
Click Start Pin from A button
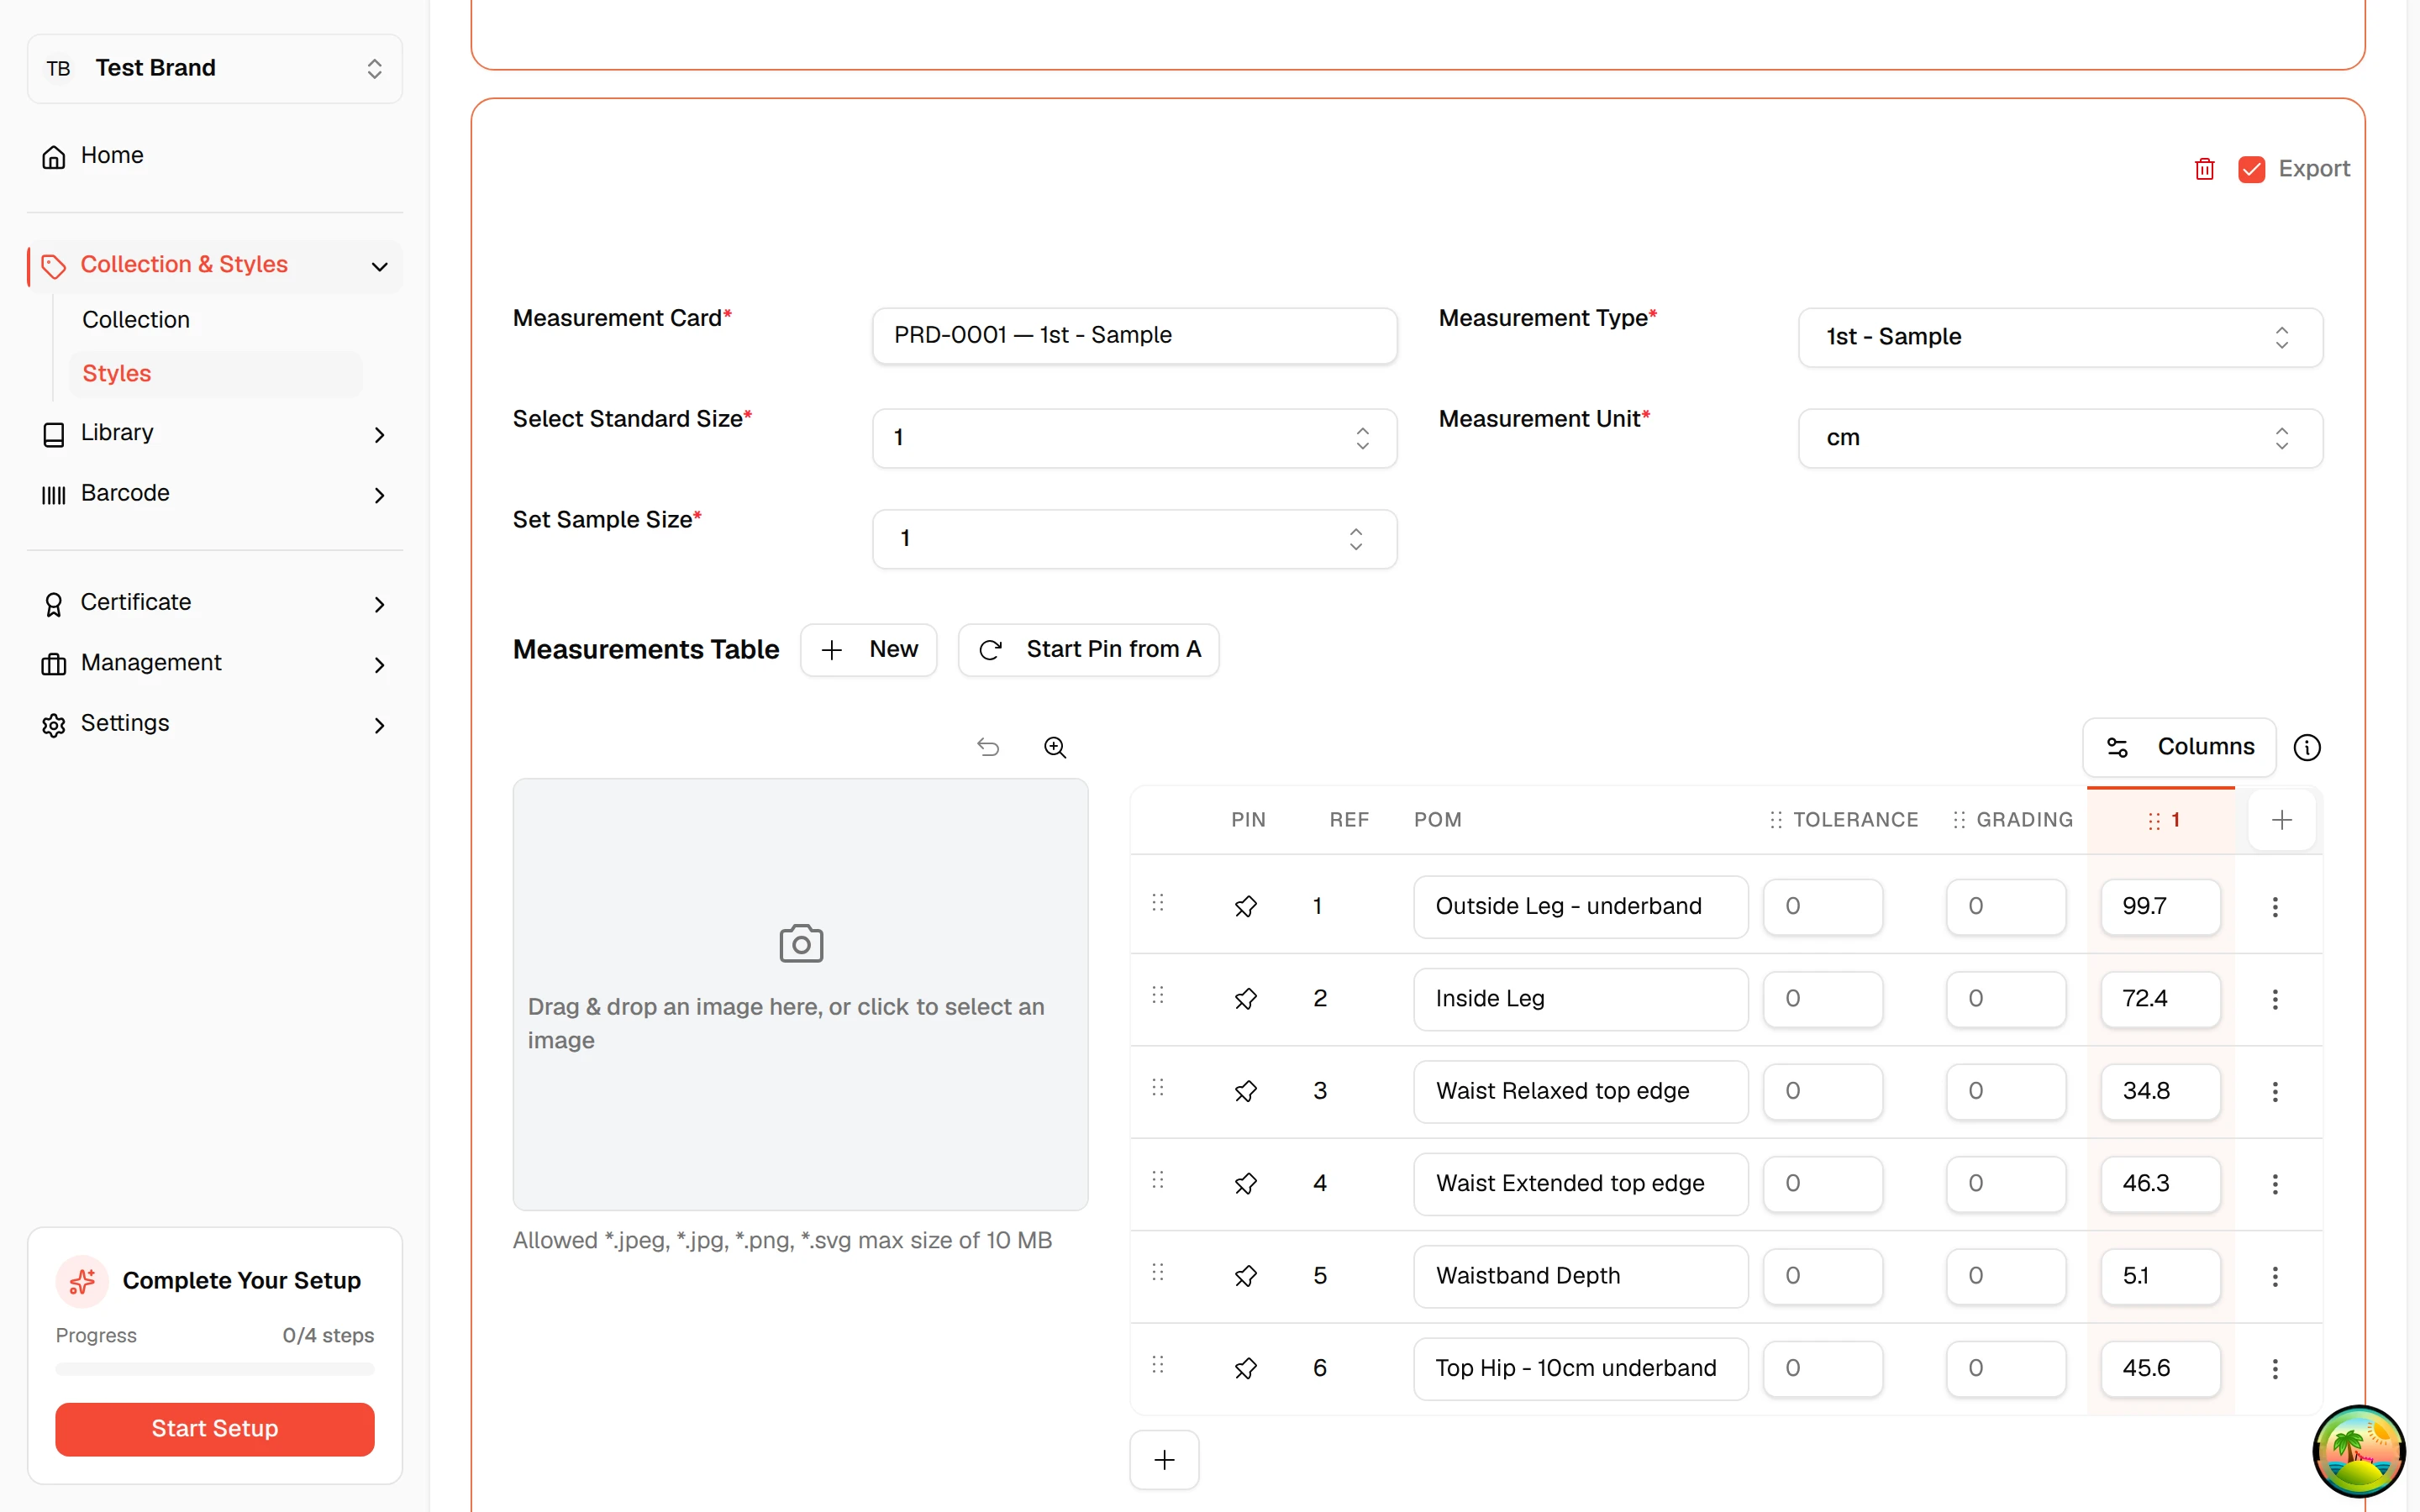point(1088,650)
